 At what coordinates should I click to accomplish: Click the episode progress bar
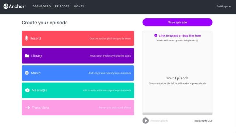click(x=177, y=114)
